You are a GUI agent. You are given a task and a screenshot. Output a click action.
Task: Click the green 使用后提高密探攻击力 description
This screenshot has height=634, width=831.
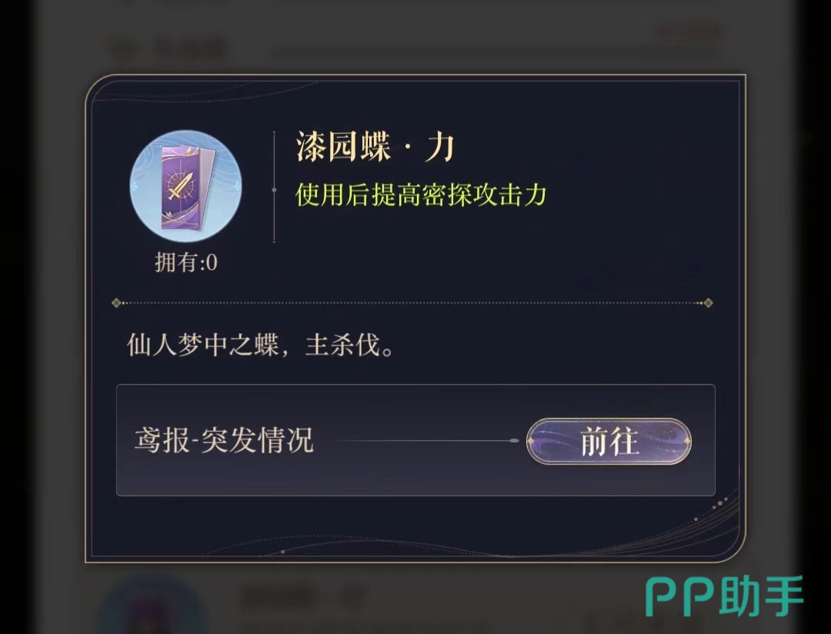pyautogui.click(x=421, y=195)
